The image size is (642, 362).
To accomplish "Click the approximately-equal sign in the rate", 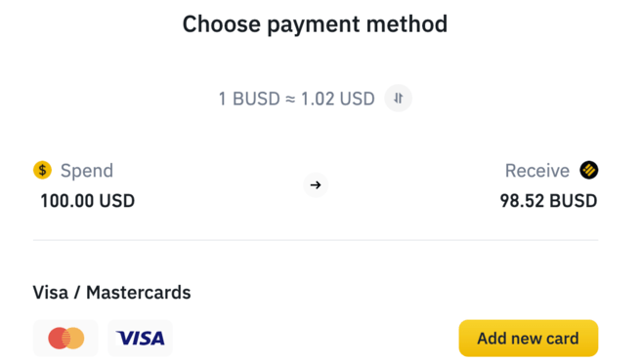I will (290, 99).
